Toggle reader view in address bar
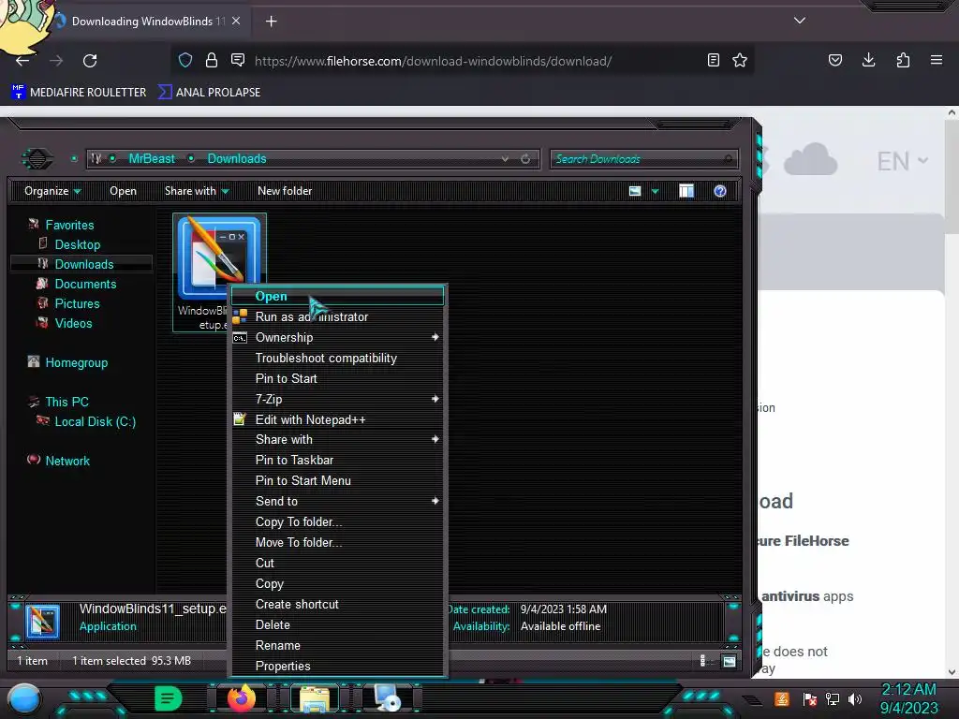The image size is (959, 719). (x=713, y=60)
